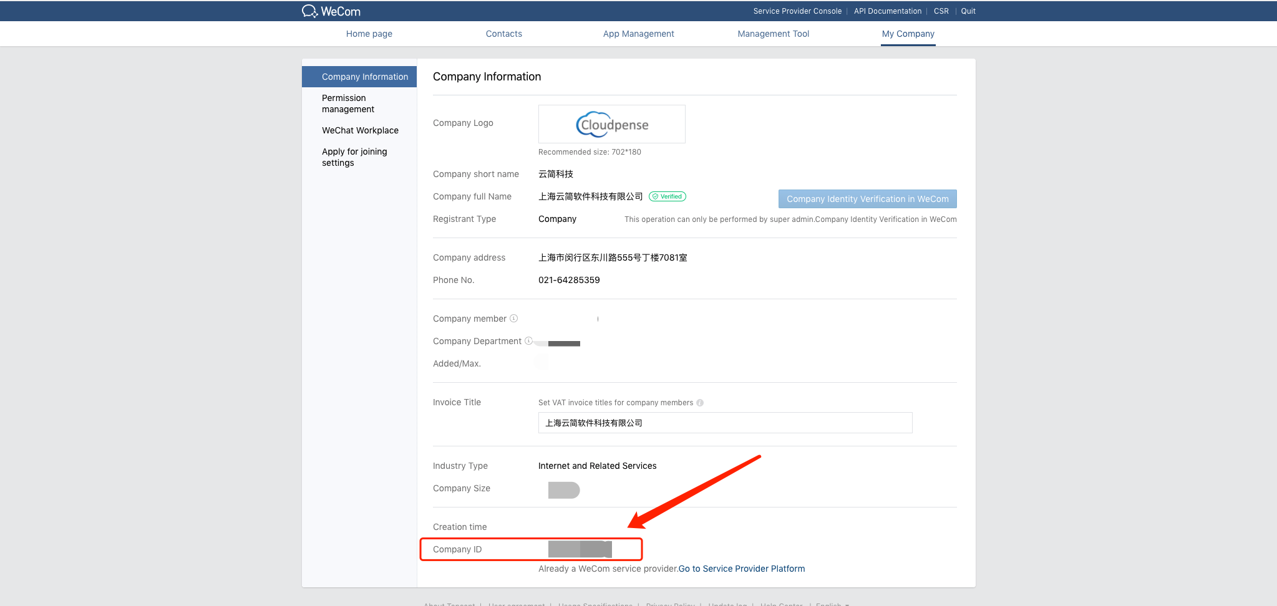The height and width of the screenshot is (606, 1277).
Task: Open Apply for joining settings in the sidebar
Action: click(354, 157)
